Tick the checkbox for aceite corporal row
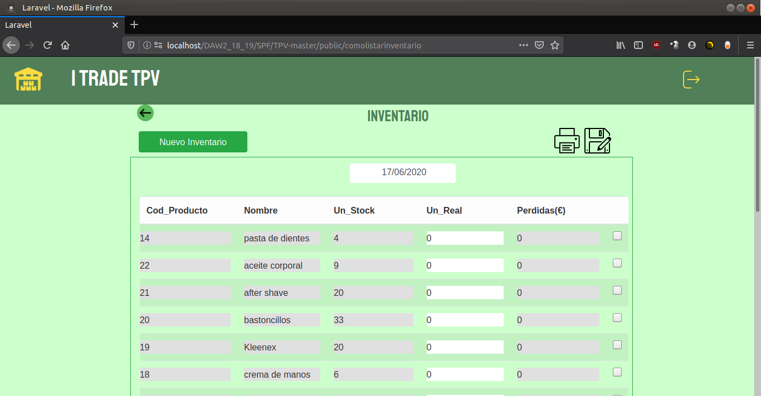This screenshot has height=396, width=761. tap(617, 263)
